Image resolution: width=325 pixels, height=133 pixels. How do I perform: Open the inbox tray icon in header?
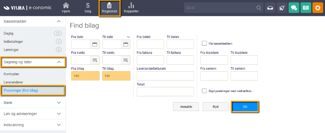point(270,8)
